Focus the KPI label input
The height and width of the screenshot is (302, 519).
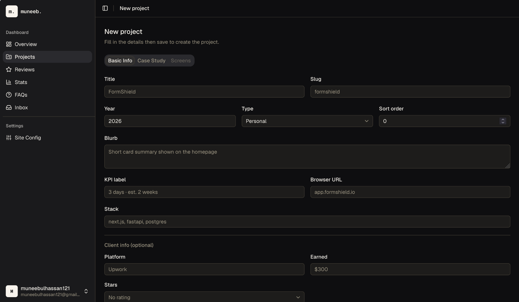204,192
